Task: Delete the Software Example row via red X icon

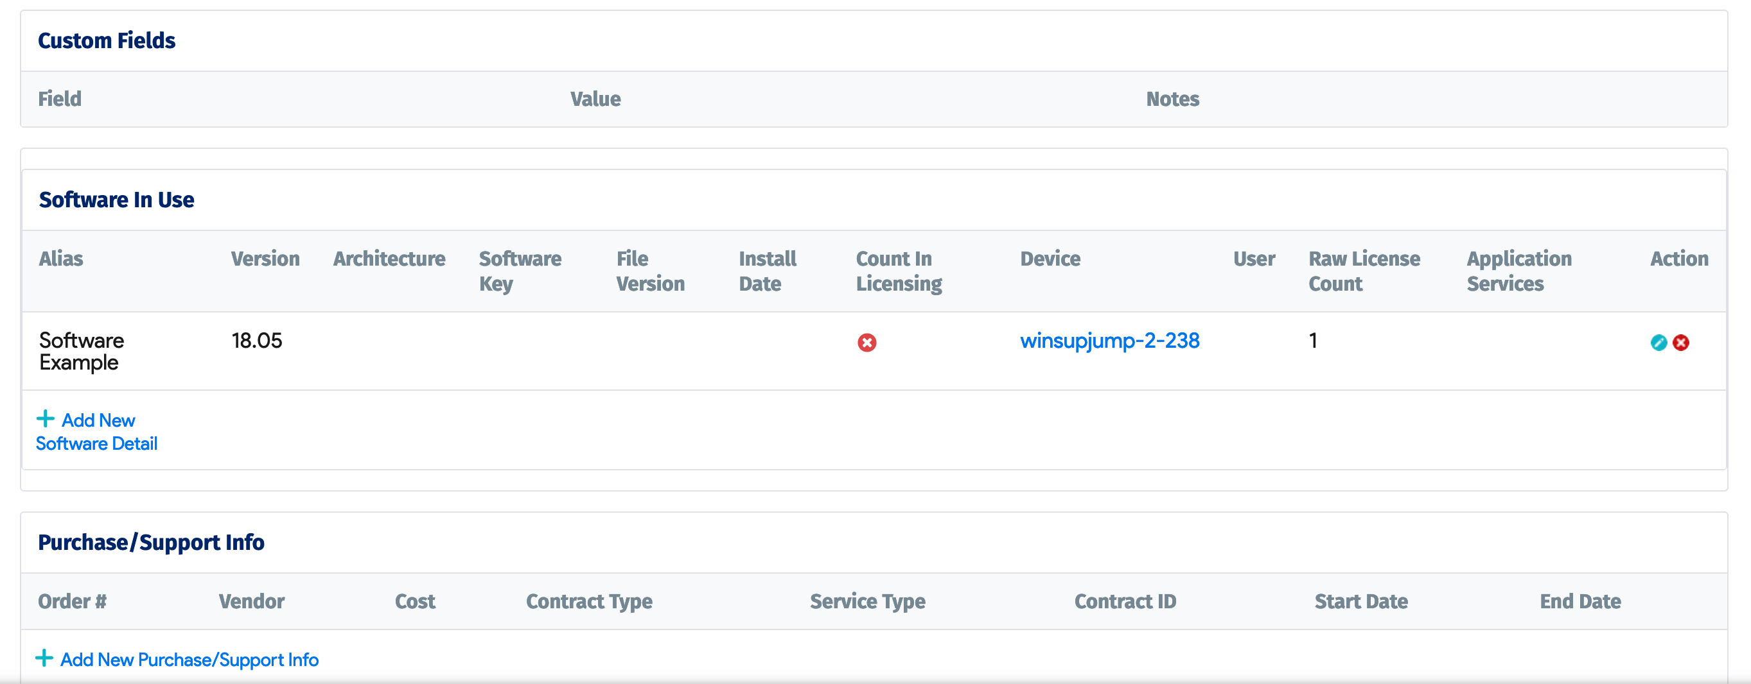Action: tap(1680, 343)
